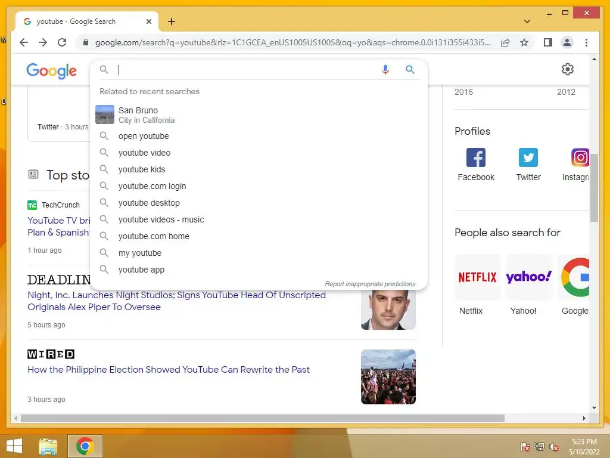Open the Chrome profile avatar
610x458 pixels.
(567, 42)
